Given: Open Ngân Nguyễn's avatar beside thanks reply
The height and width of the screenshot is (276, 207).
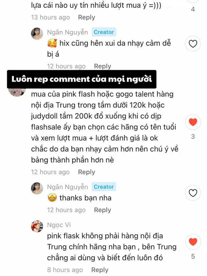Looking at the screenshot, I should click(37, 188).
